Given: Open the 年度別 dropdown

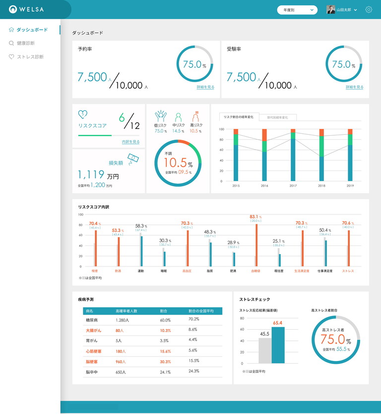Looking at the screenshot, I should click(x=297, y=10).
